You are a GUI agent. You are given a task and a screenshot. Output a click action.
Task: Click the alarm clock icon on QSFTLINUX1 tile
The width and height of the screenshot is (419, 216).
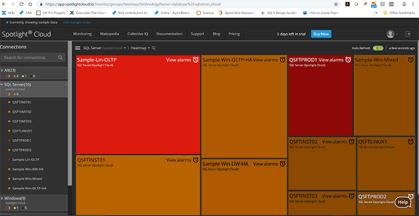pos(411,141)
